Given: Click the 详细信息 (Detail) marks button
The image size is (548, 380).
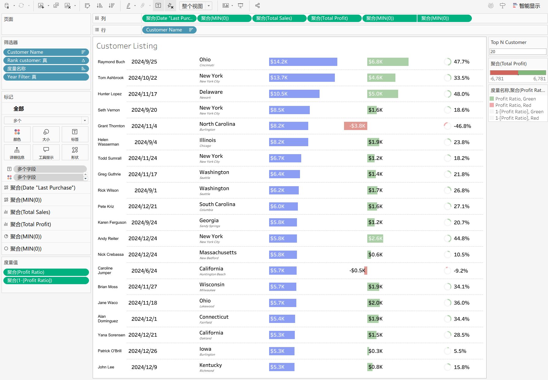Looking at the screenshot, I should (17, 152).
